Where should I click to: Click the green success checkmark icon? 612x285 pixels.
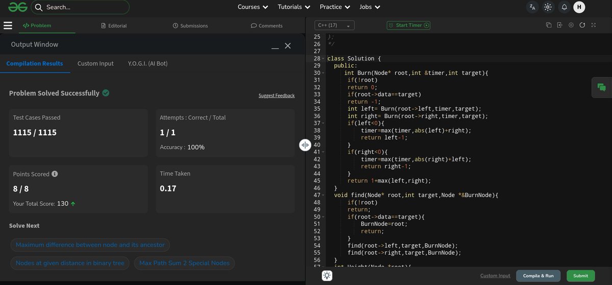pos(106,93)
